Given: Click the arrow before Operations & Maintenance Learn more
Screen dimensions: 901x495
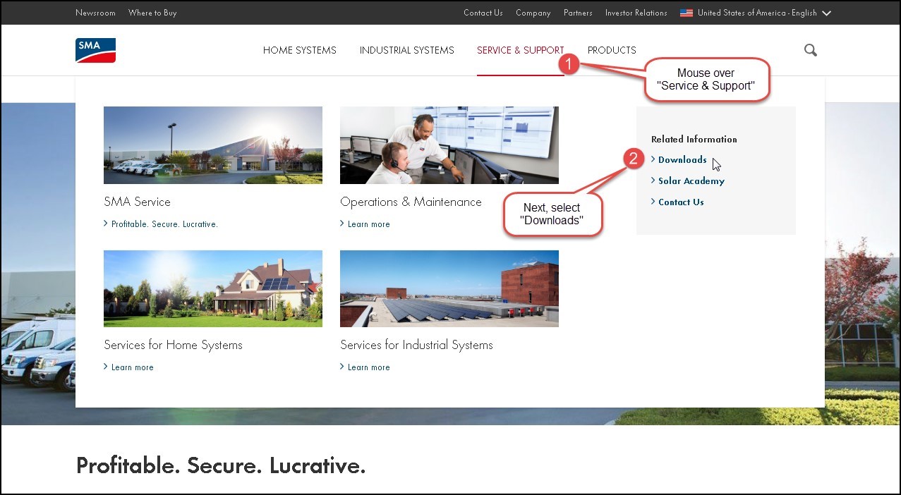Looking at the screenshot, I should (342, 224).
